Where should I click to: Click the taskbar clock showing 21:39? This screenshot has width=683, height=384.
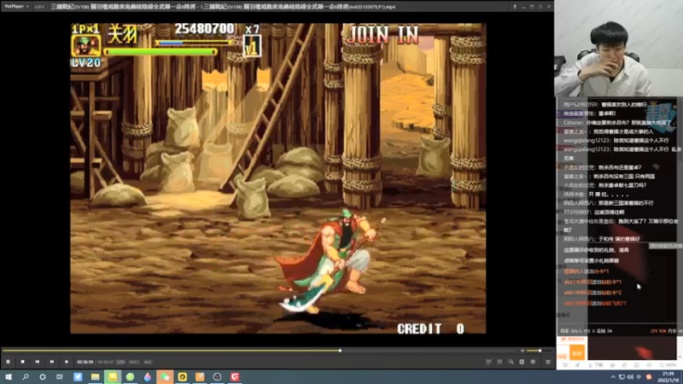pyautogui.click(x=668, y=377)
